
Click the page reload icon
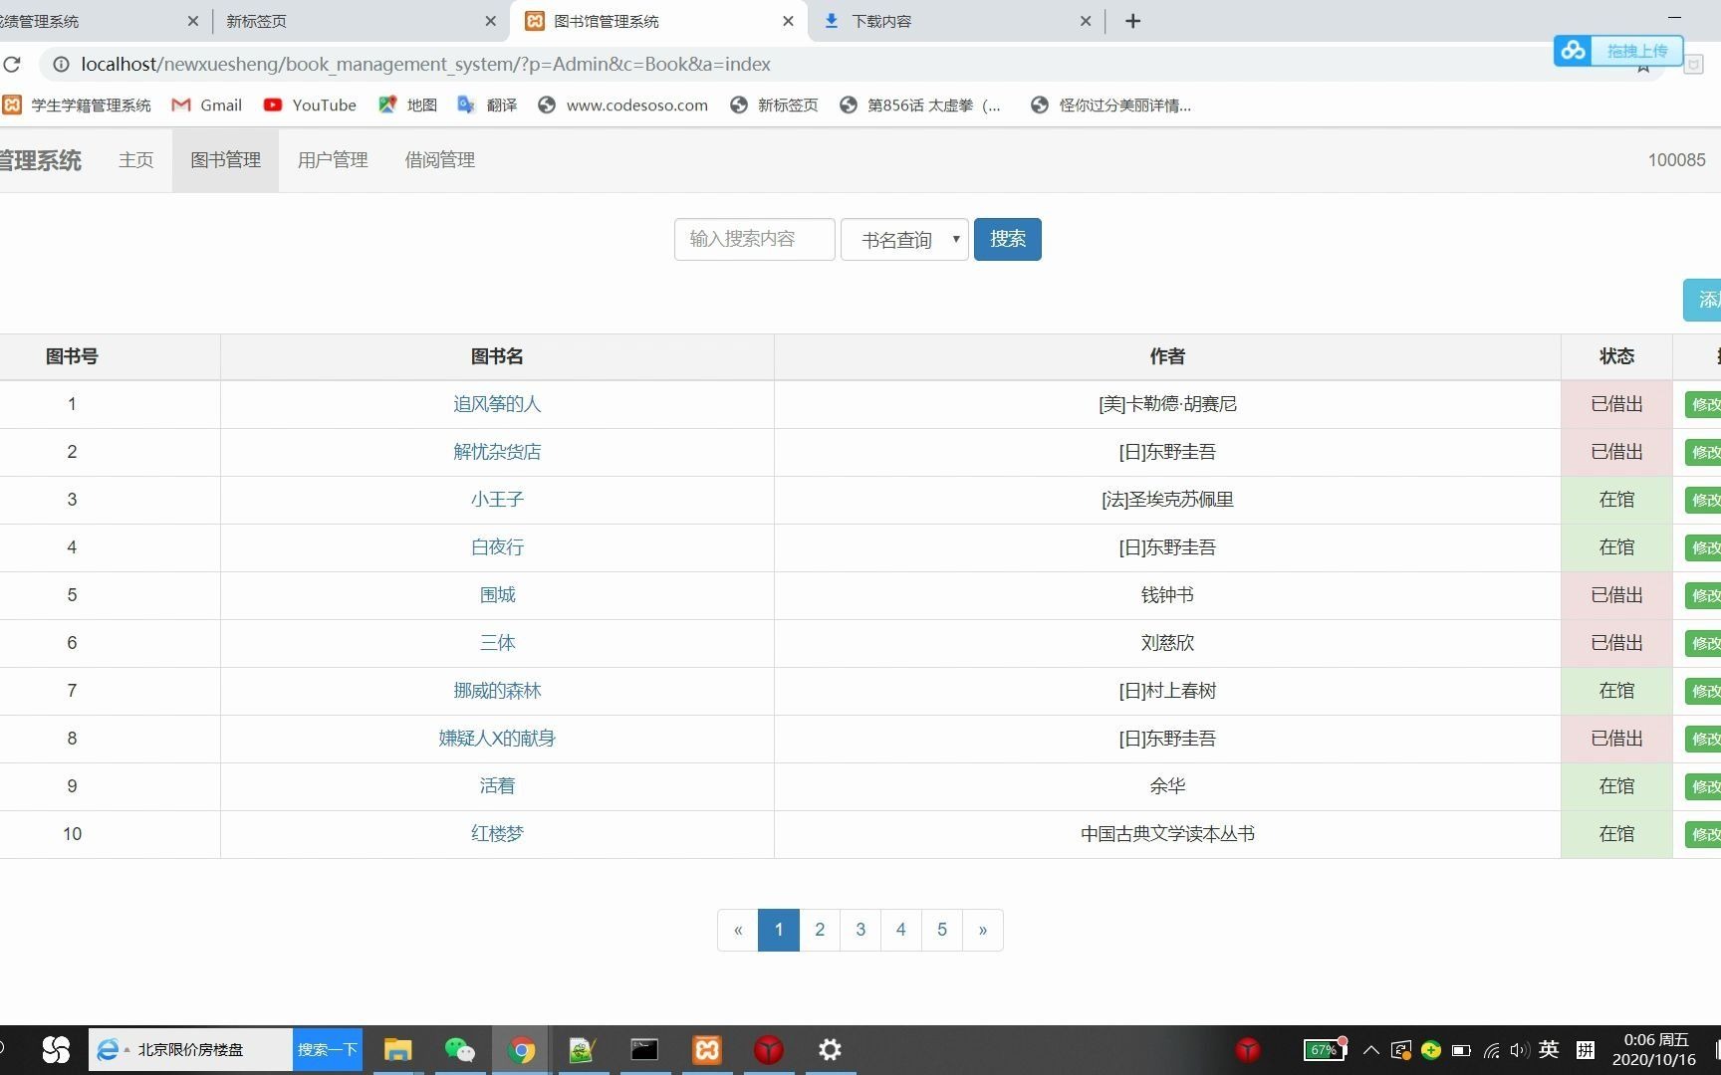point(13,64)
